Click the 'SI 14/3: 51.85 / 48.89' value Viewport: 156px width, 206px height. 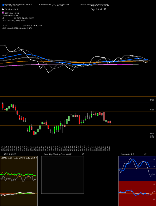click(24, 18)
